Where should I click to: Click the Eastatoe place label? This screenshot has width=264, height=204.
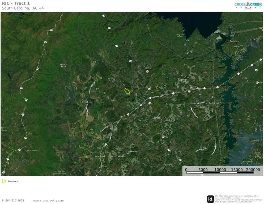point(234,41)
